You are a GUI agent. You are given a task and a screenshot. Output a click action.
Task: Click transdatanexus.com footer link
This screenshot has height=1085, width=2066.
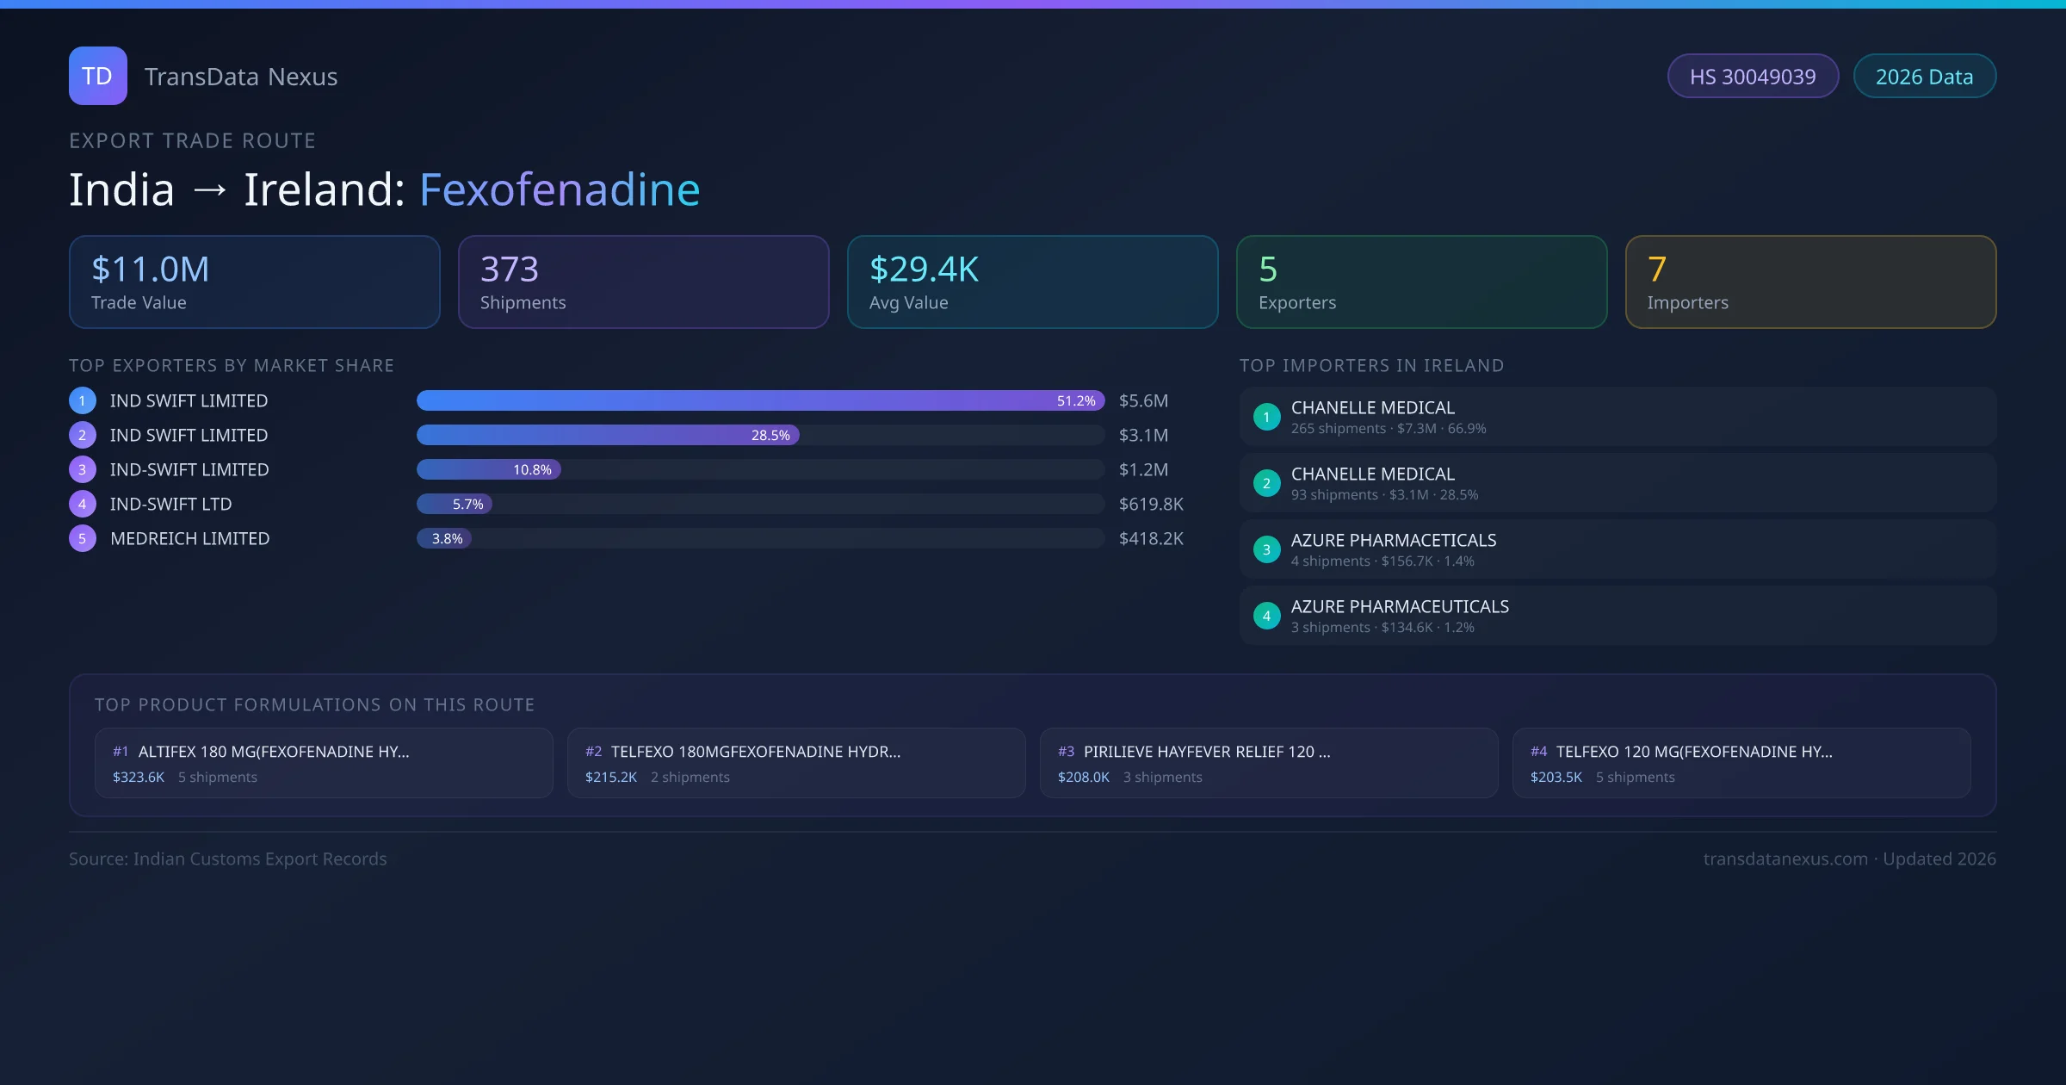(1785, 859)
